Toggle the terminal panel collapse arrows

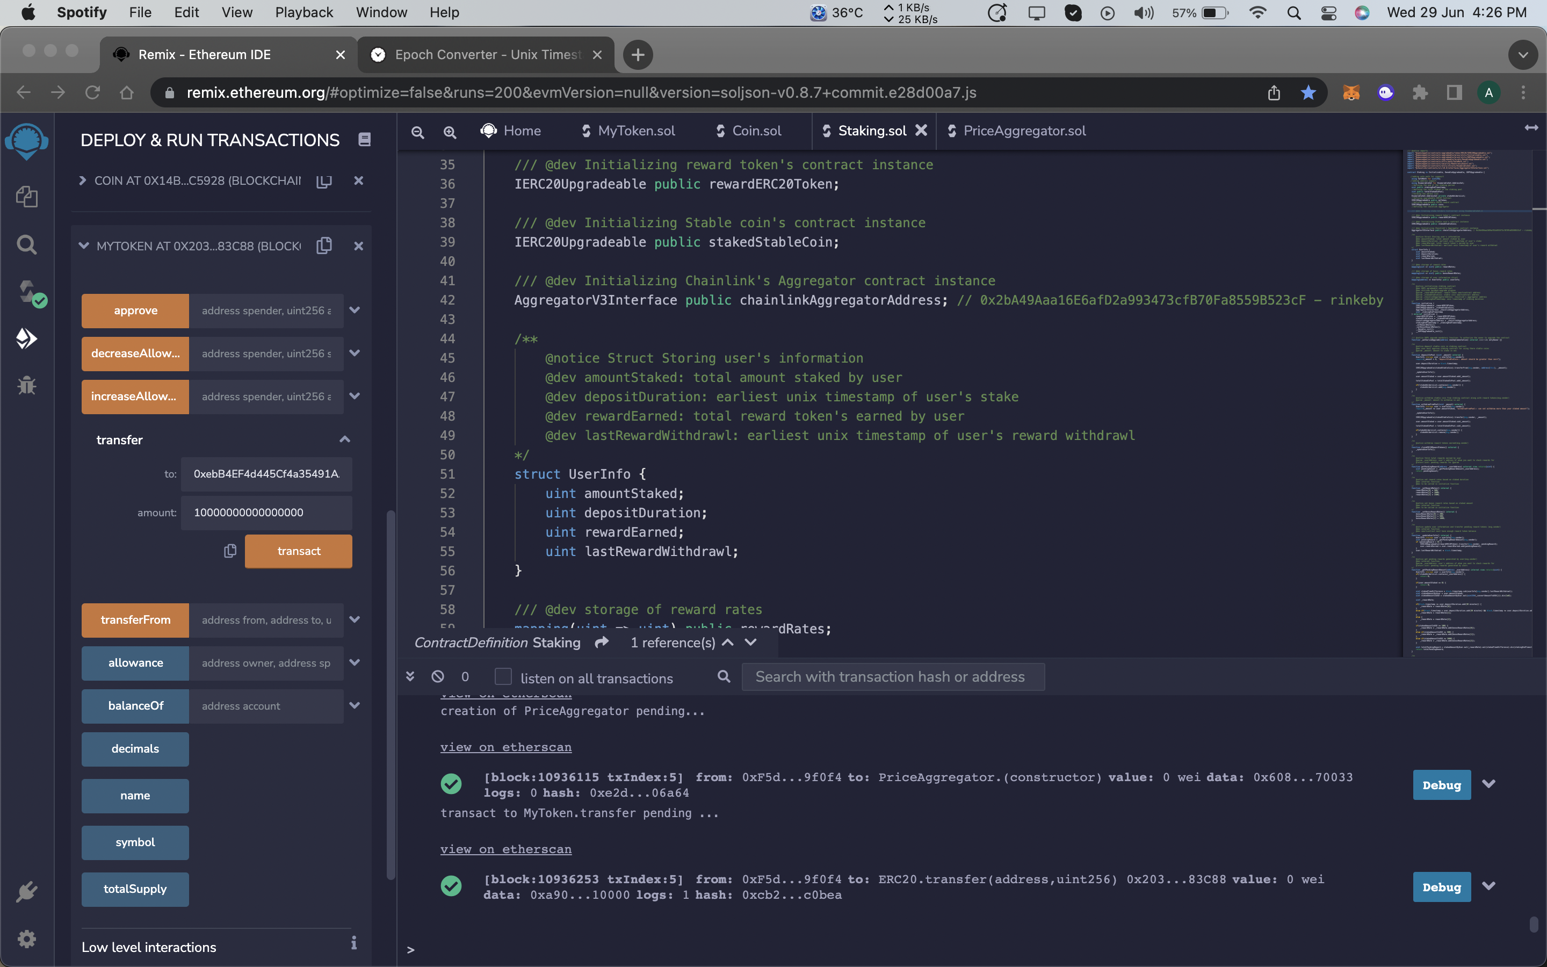point(410,676)
